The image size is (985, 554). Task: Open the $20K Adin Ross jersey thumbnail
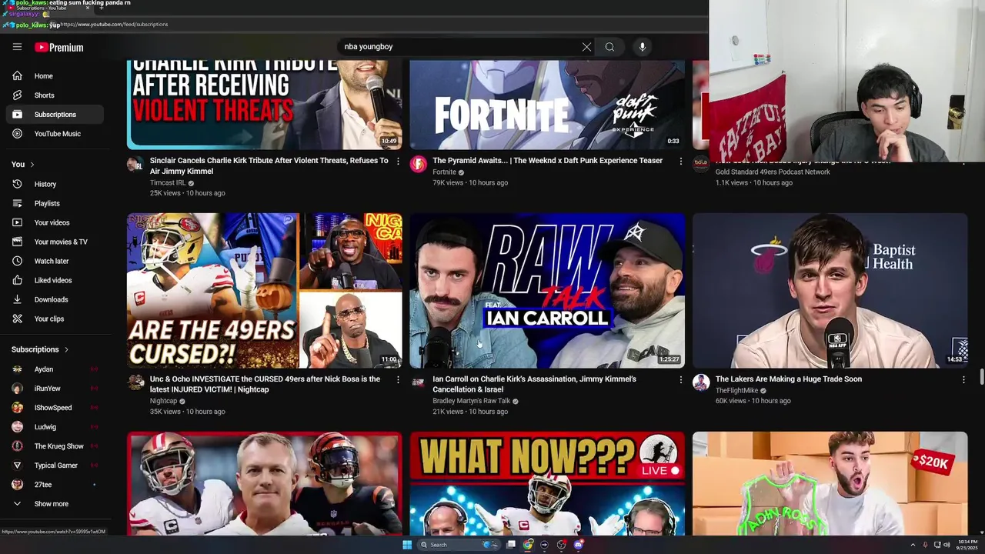[x=830, y=483]
